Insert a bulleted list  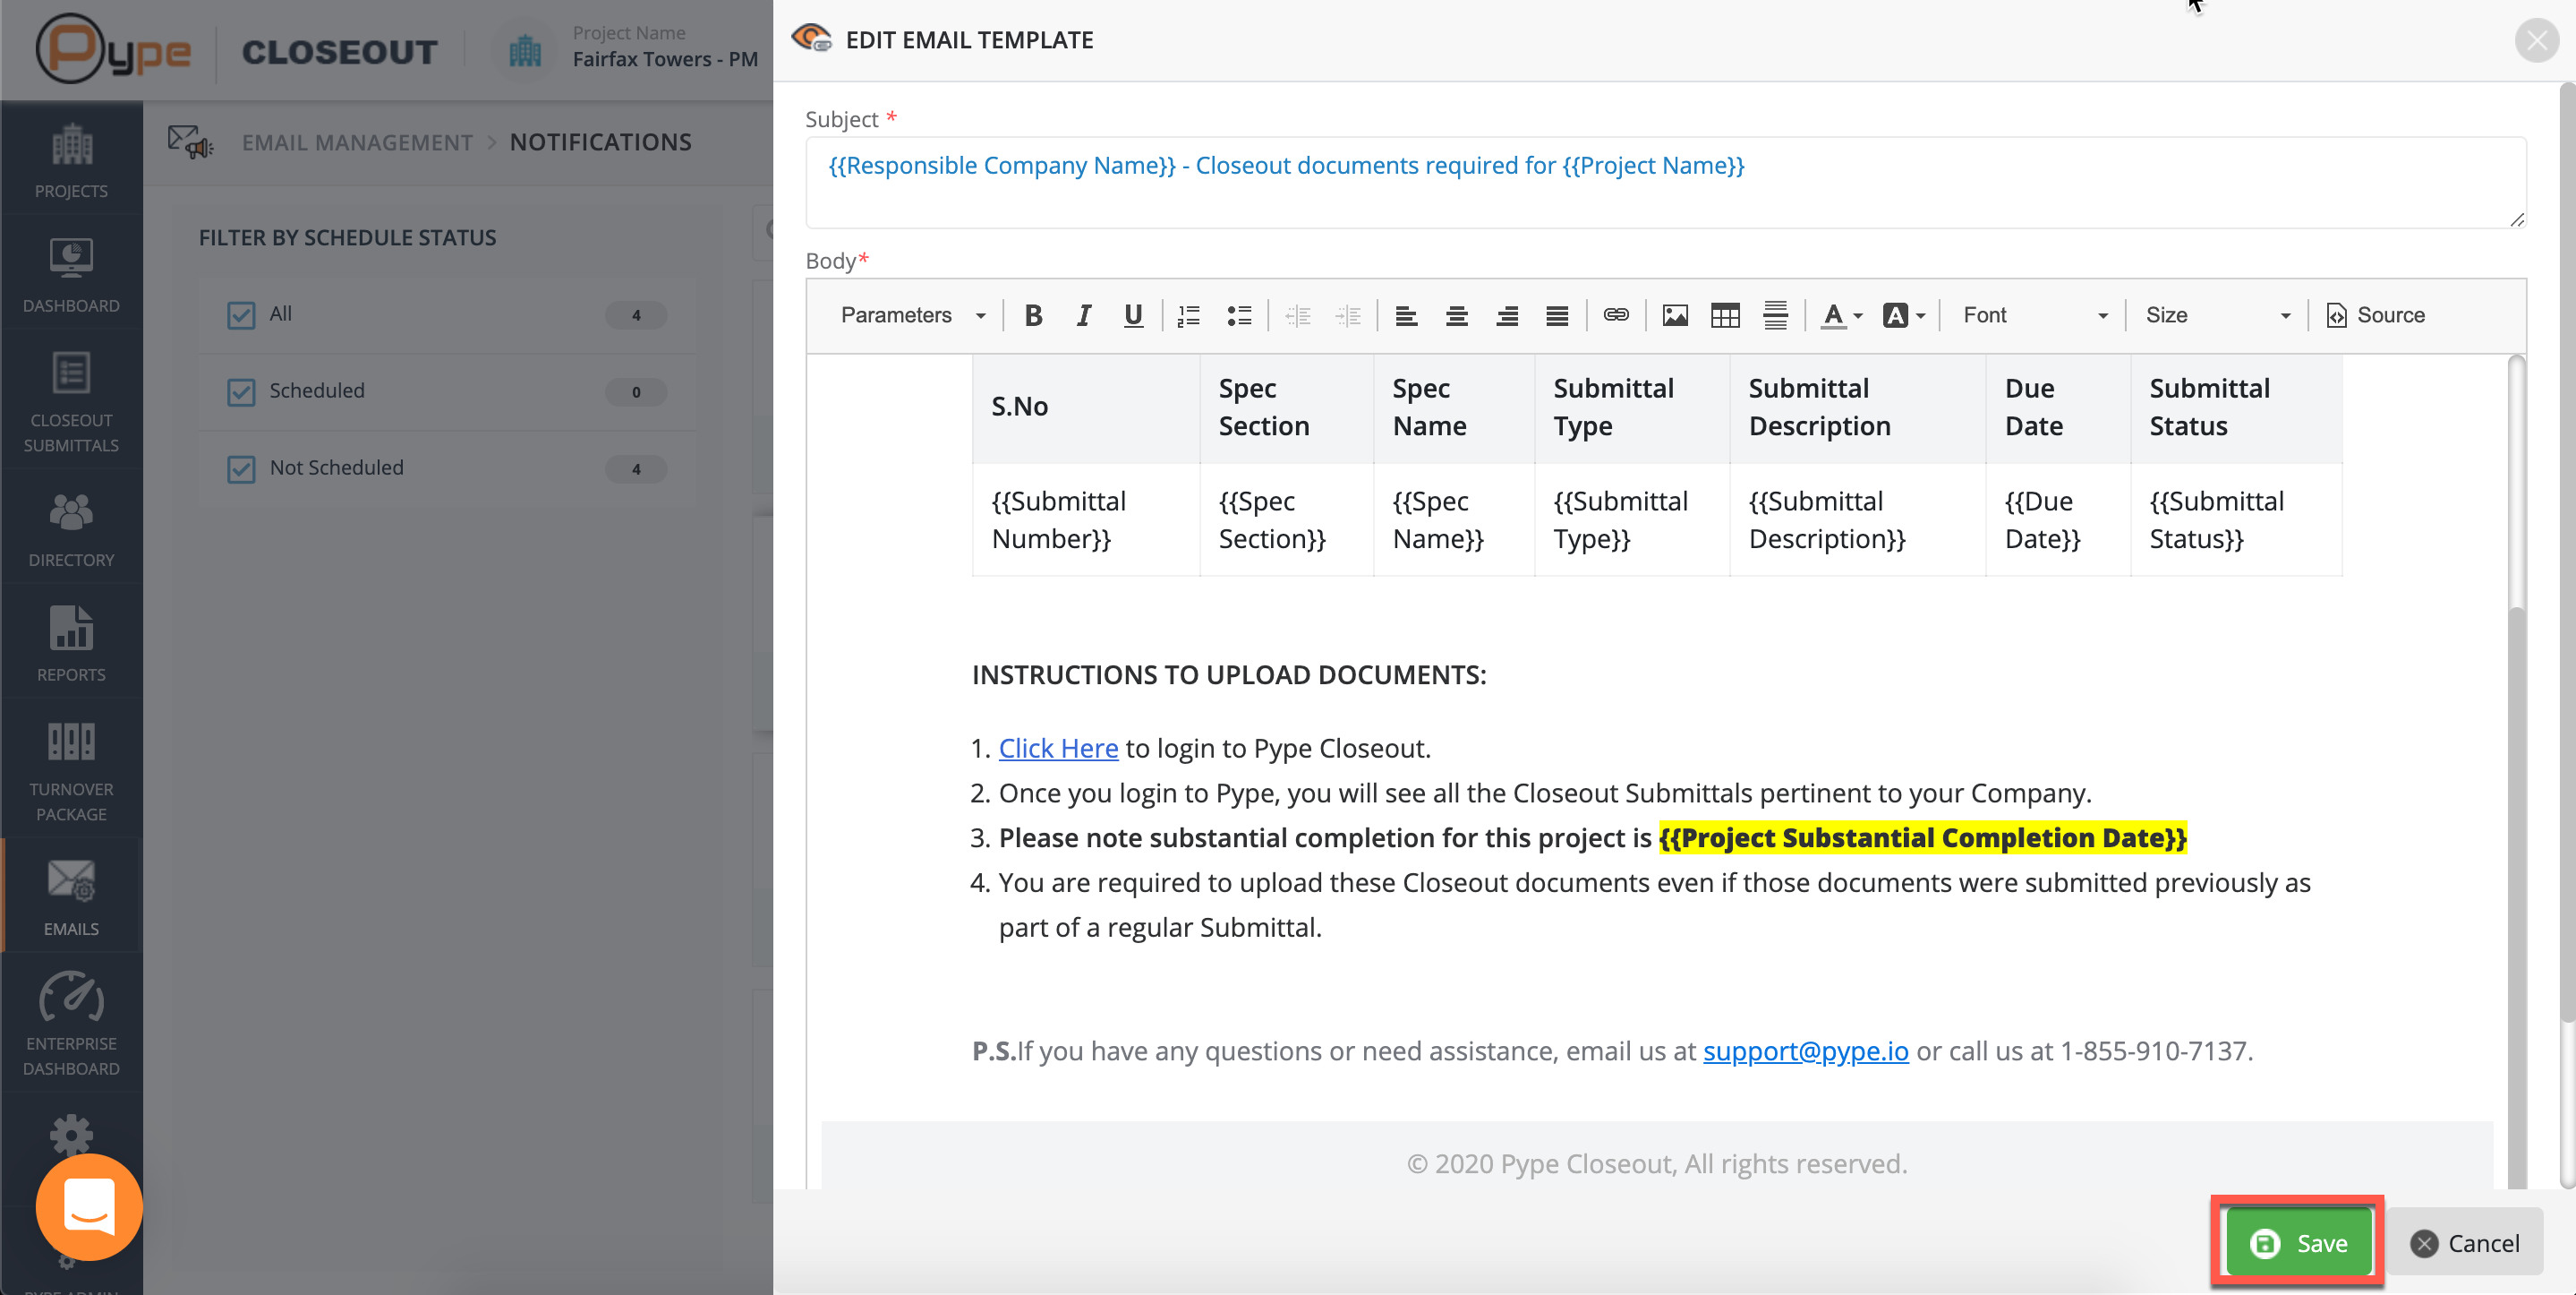coord(1239,315)
